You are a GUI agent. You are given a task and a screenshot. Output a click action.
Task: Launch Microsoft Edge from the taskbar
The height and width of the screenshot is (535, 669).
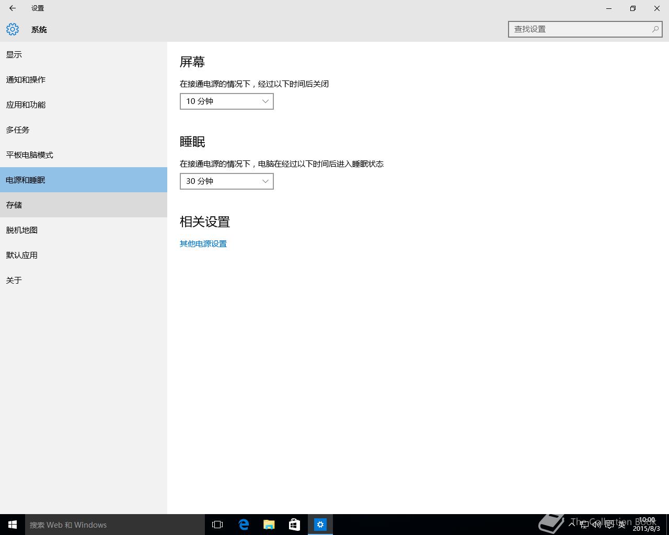244,525
